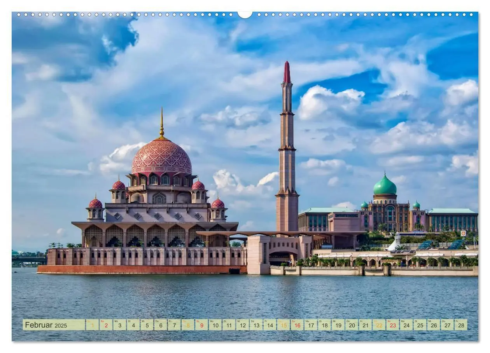Pick Saturday 15 in the calendar strip
The height and width of the screenshot is (353, 490).
point(283,325)
